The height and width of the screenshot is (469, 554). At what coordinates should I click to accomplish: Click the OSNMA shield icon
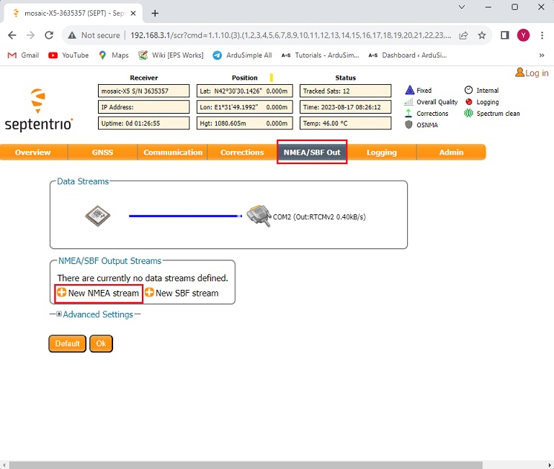pyautogui.click(x=409, y=124)
